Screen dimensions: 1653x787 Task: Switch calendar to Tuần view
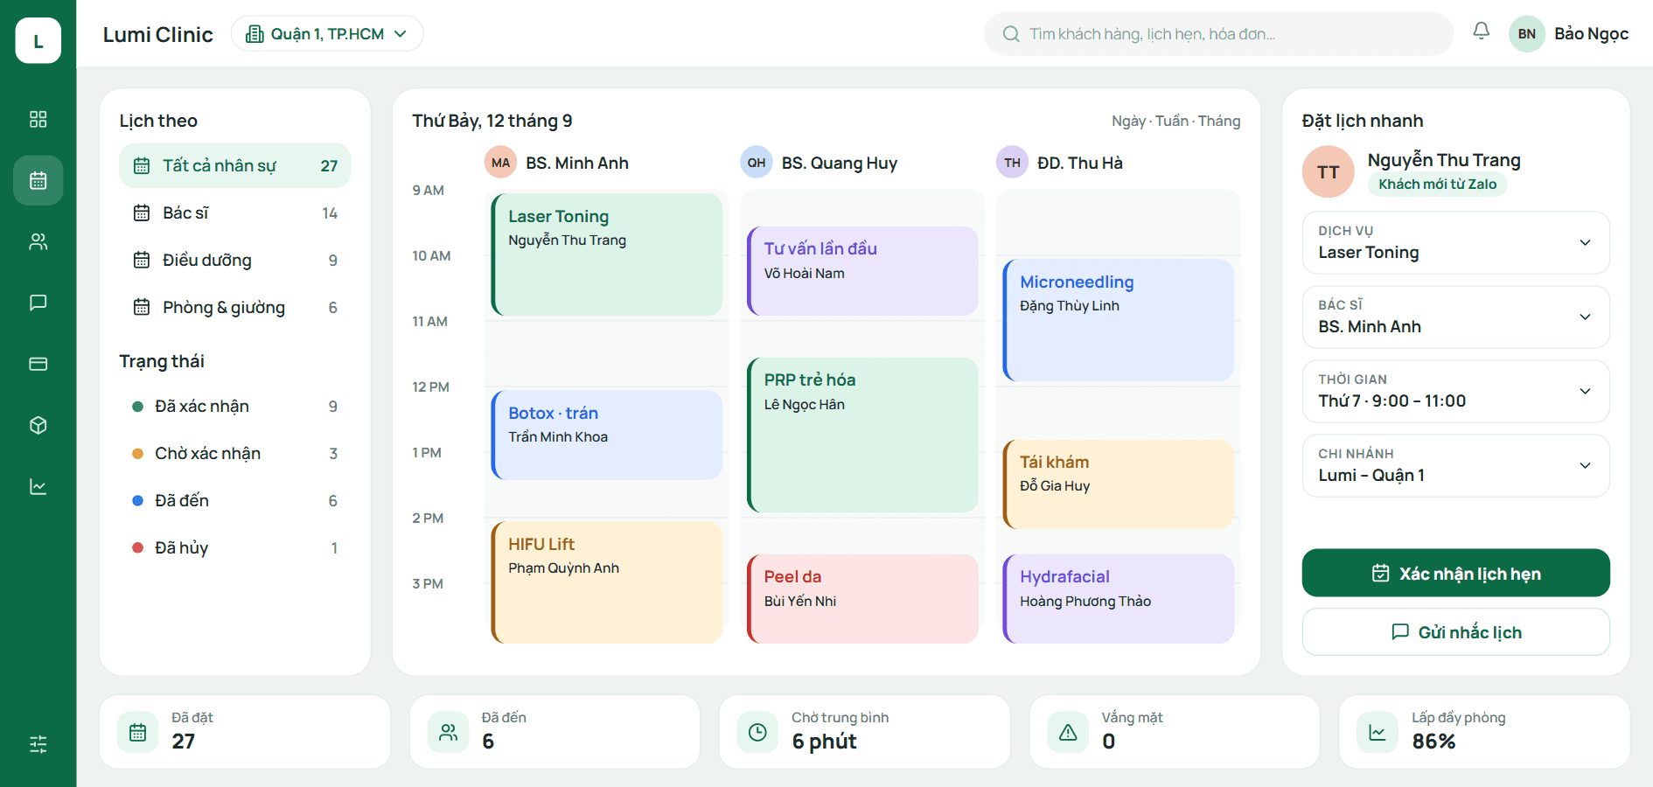click(x=1171, y=121)
